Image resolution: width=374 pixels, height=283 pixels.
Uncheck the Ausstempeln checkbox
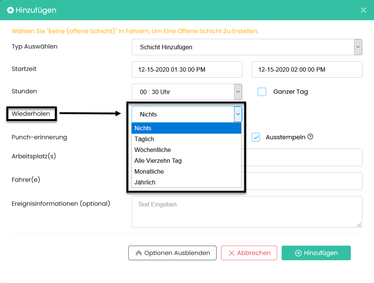pyautogui.click(x=256, y=137)
